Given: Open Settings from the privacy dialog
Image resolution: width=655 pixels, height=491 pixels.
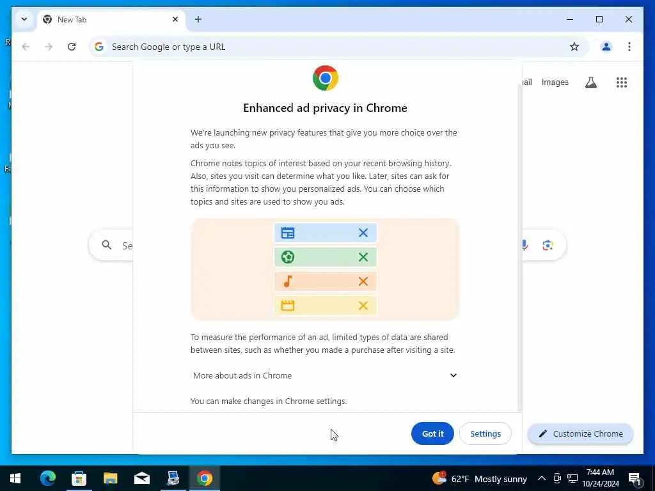Looking at the screenshot, I should point(485,433).
